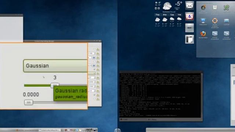
Task: Toggle the topmost checkbox in CompizConfig window
Action: tap(94, 49)
